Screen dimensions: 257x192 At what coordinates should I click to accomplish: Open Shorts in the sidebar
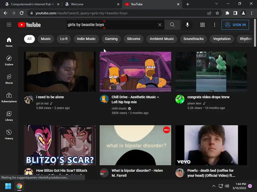coord(9,79)
